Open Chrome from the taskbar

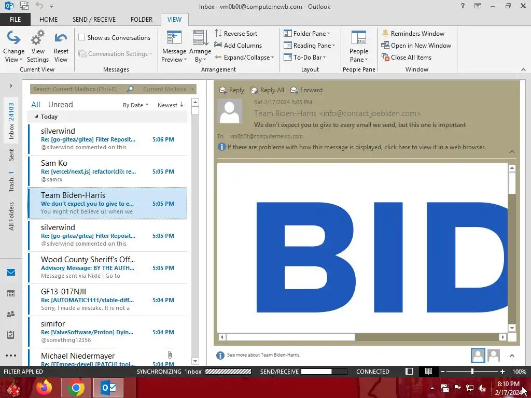tap(76, 388)
